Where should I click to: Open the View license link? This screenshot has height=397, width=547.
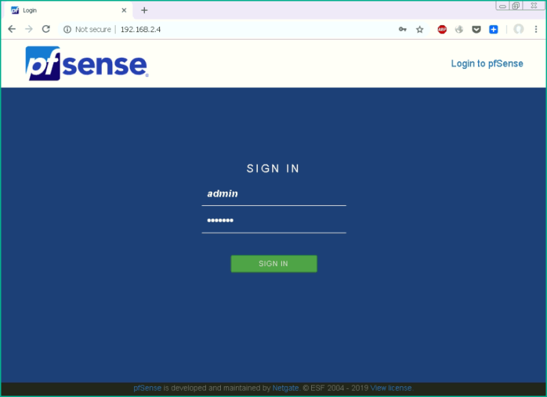(x=390, y=388)
